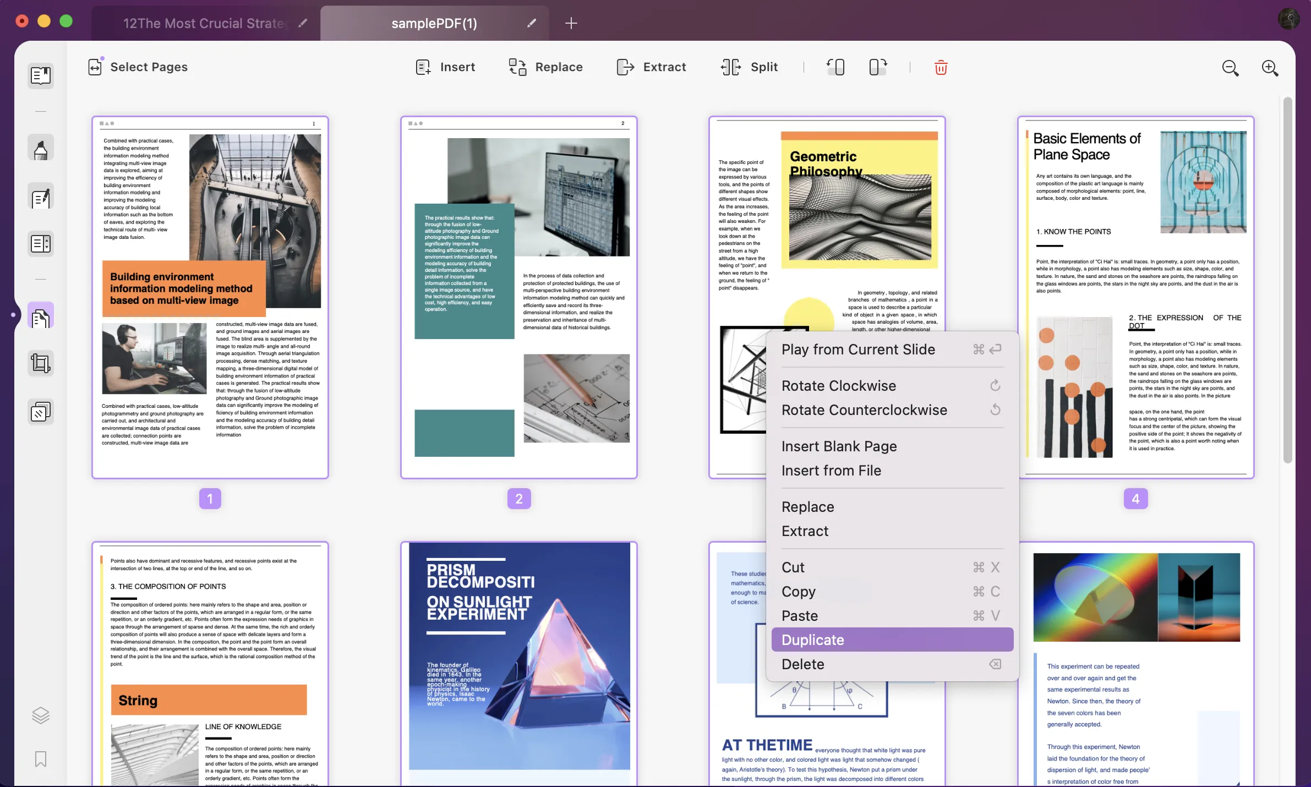Viewport: 1311px width, 787px height.
Task: Select Insert Blank Page in the context menu
Action: pyautogui.click(x=839, y=446)
